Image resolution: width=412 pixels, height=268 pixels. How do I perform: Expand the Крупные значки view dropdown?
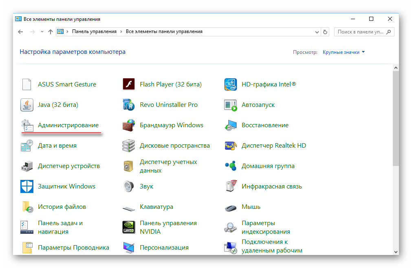(x=344, y=52)
